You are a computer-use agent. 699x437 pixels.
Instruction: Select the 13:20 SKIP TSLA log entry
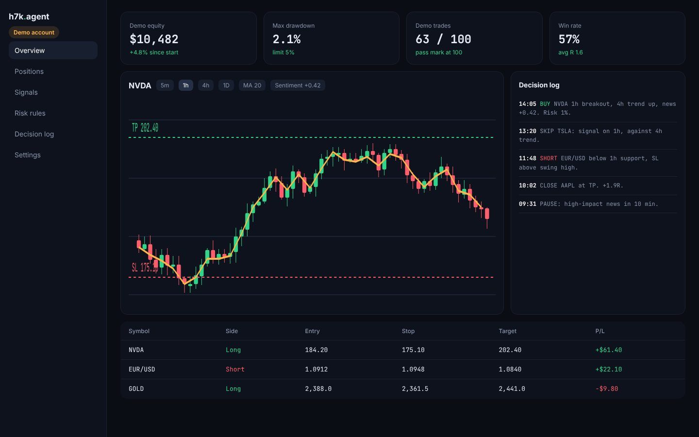click(598, 135)
